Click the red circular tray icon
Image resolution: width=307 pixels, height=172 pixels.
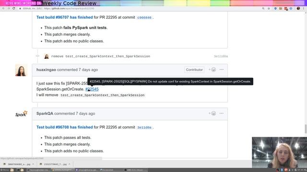click(x=286, y=170)
